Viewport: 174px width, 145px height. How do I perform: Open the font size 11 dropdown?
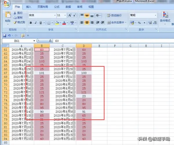[65, 15]
